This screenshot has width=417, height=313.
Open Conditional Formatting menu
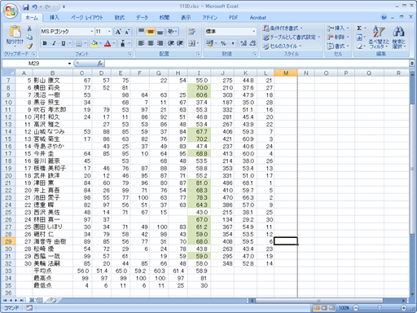tap(283, 29)
